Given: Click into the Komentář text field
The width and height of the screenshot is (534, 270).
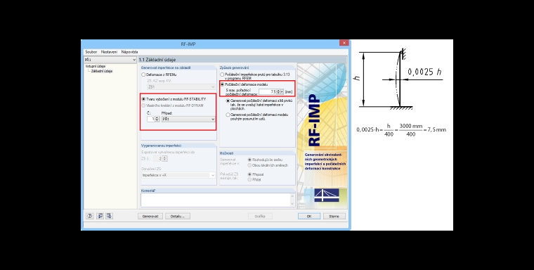Looking at the screenshot, I should 215,200.
